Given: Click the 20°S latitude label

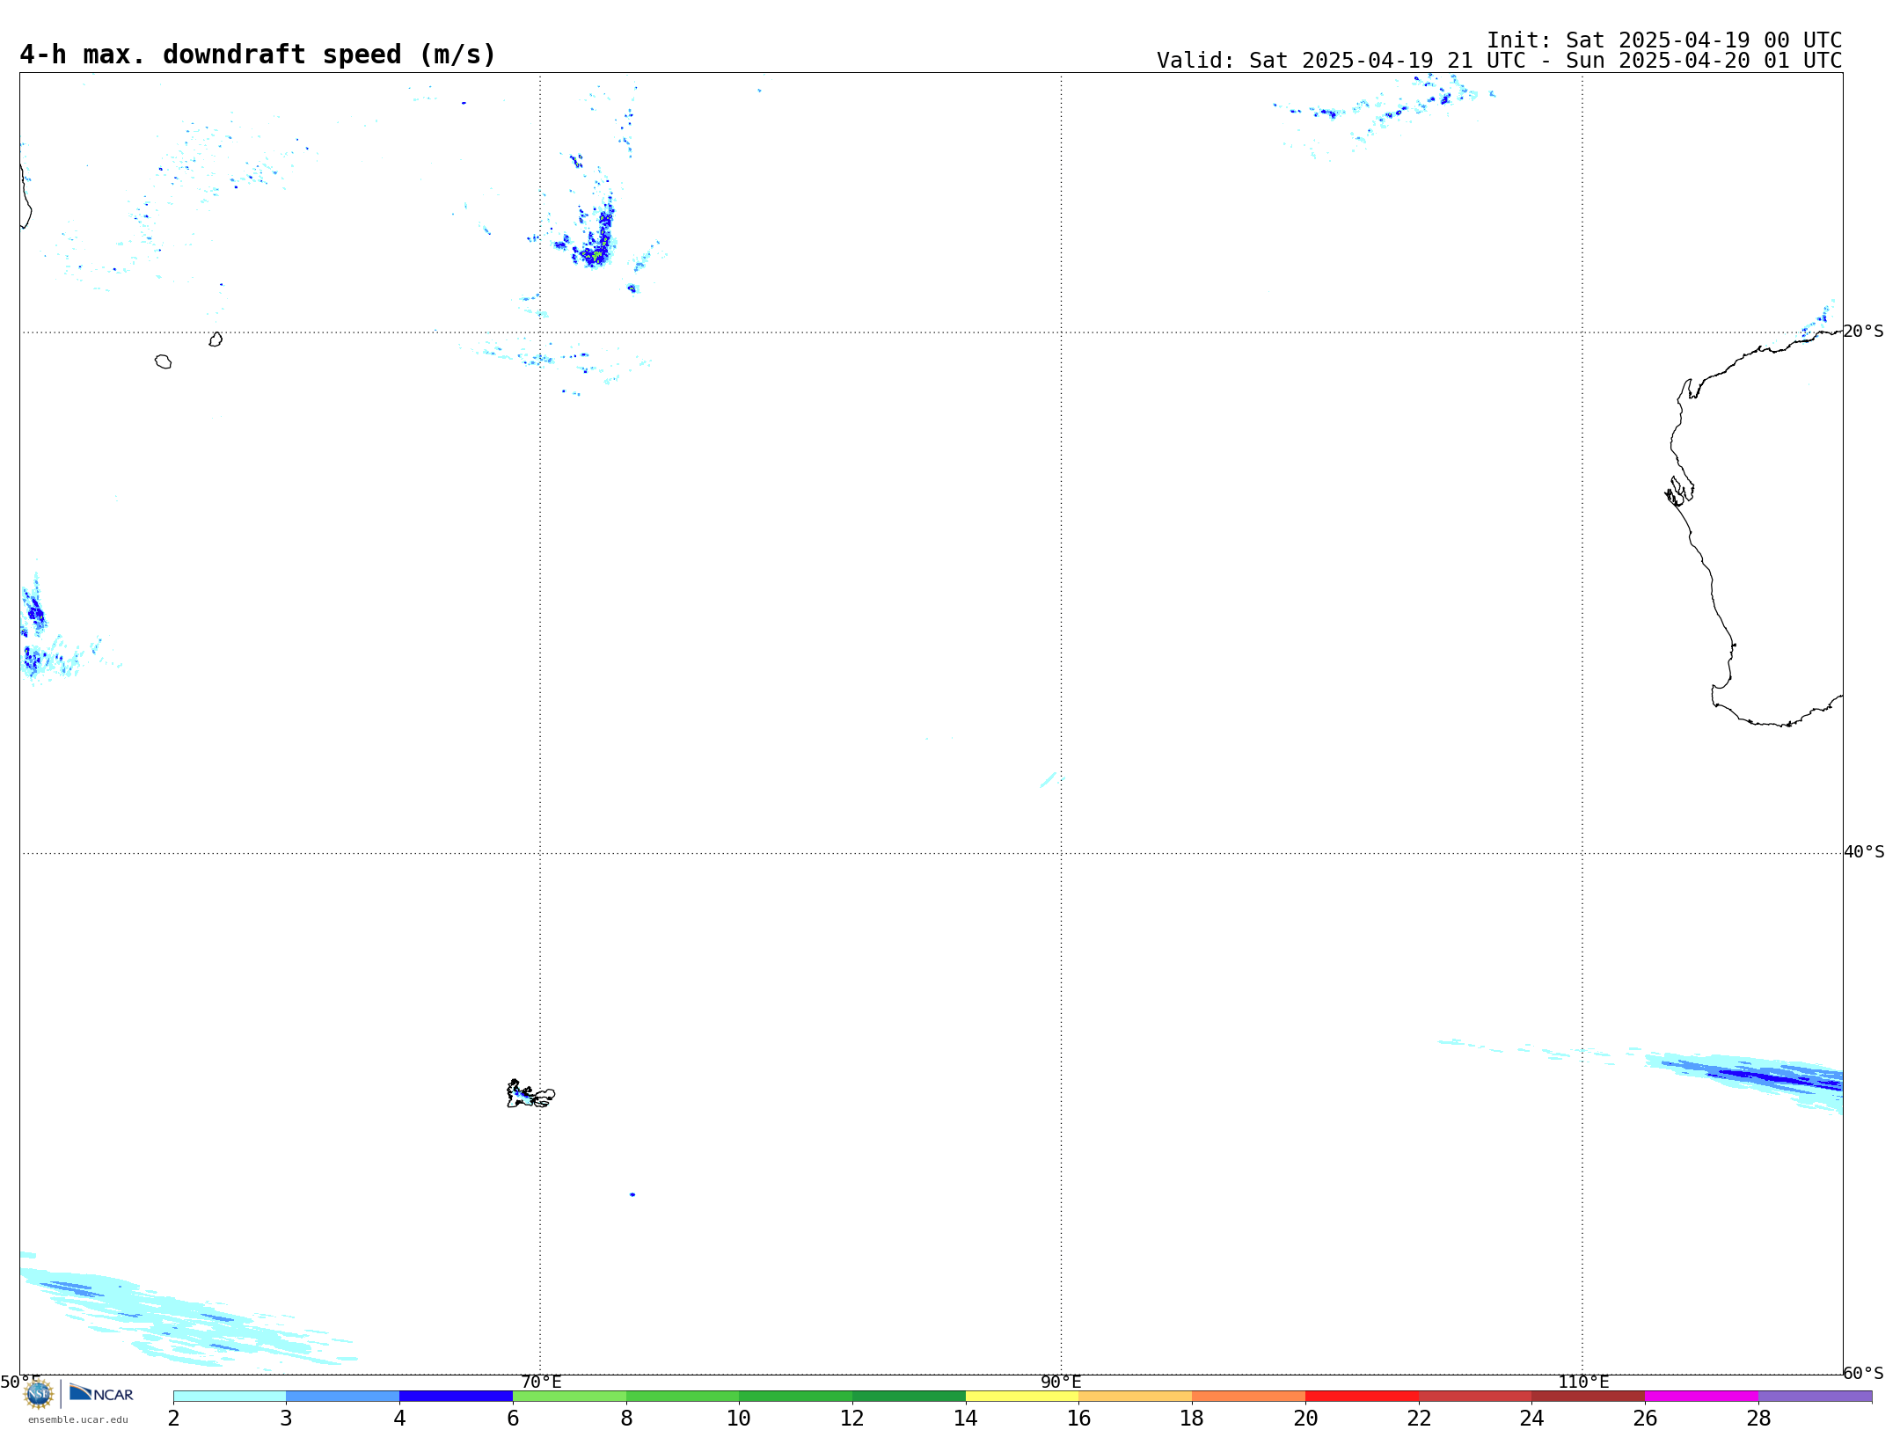Looking at the screenshot, I should [x=1863, y=332].
